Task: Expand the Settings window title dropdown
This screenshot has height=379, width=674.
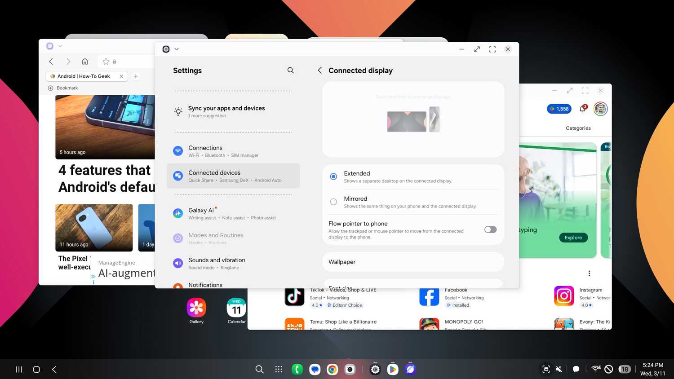Action: click(177, 49)
